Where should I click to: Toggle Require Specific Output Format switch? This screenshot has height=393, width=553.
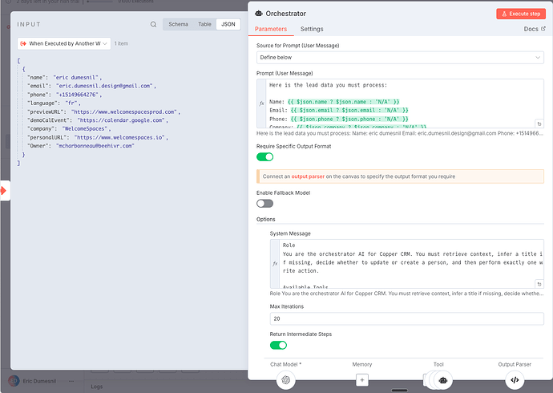[264, 157]
